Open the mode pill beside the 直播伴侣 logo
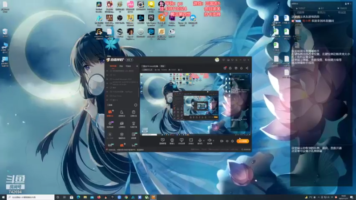The image size is (356, 200). pos(129,60)
